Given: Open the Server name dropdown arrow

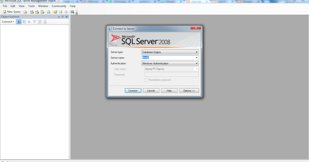Looking at the screenshot, I should [196, 58].
